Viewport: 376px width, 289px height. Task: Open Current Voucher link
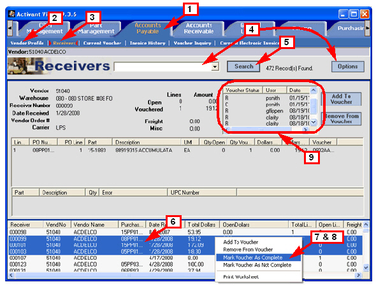coord(103,43)
